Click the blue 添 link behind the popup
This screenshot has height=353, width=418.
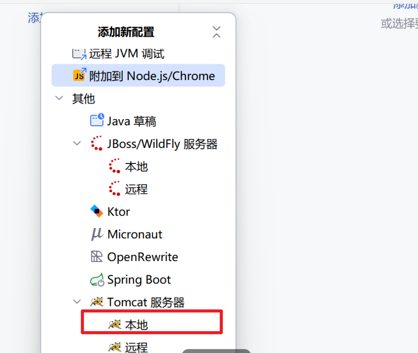pos(34,18)
